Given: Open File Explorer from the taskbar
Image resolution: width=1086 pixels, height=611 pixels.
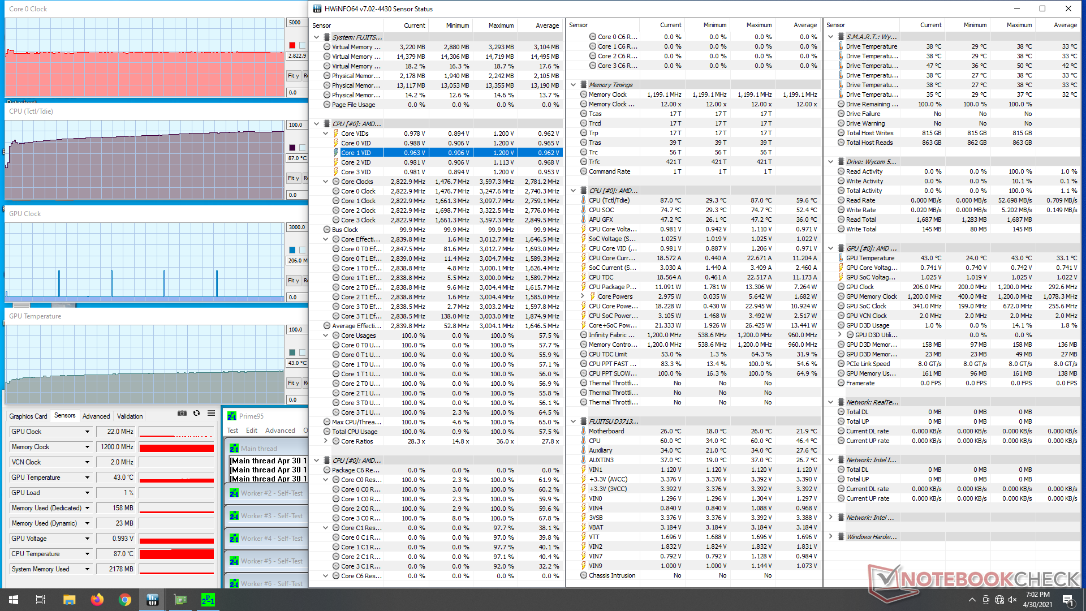Looking at the screenshot, I should (x=69, y=600).
